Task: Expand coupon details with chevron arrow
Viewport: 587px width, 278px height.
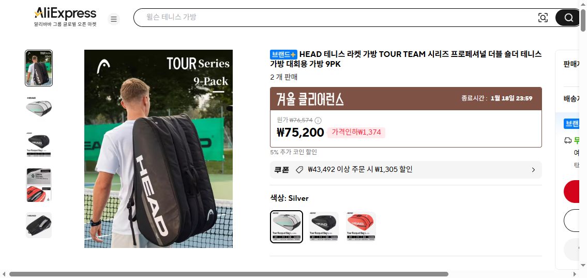Action: coord(533,170)
